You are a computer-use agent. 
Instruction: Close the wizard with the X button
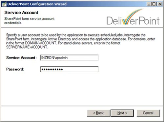point(160,4)
